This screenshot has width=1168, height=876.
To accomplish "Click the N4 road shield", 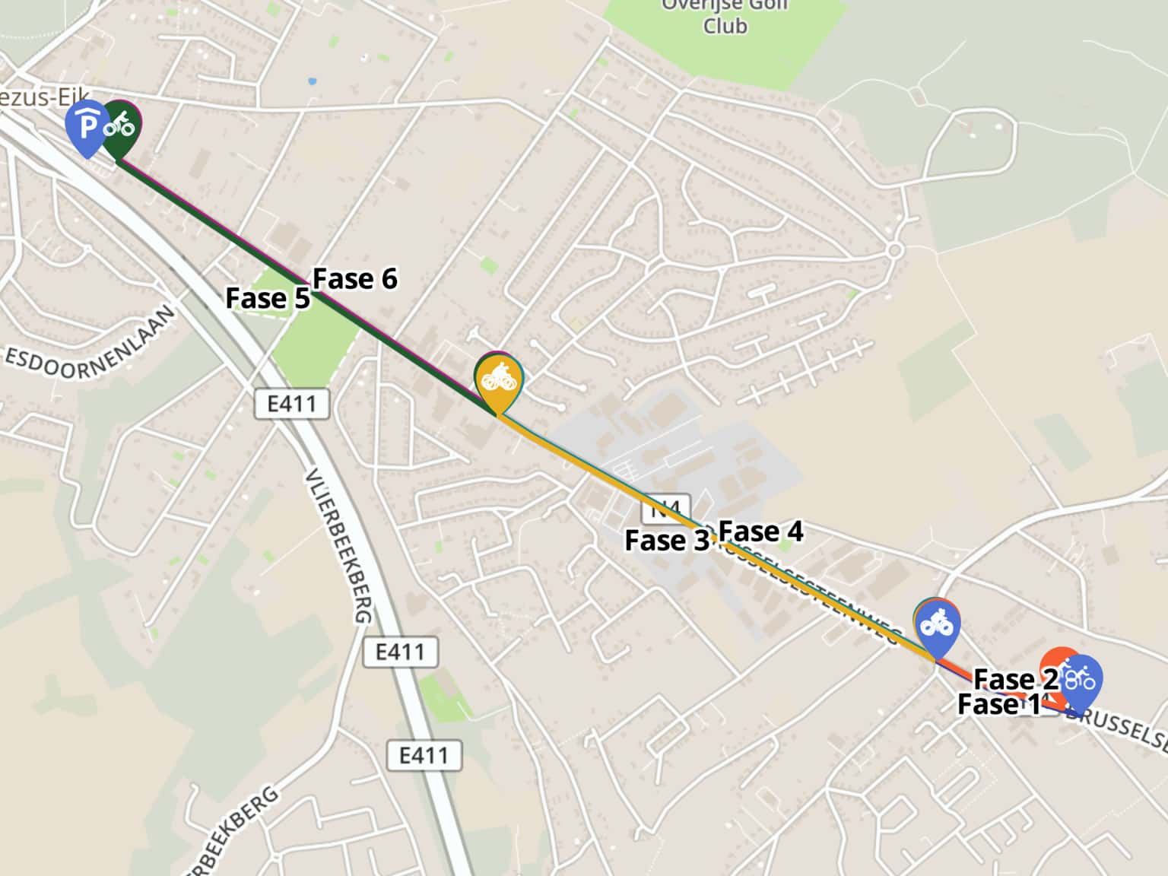I will tap(665, 507).
